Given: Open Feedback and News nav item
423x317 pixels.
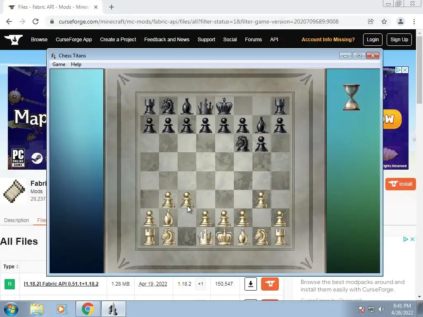Looking at the screenshot, I should pyautogui.click(x=167, y=40).
